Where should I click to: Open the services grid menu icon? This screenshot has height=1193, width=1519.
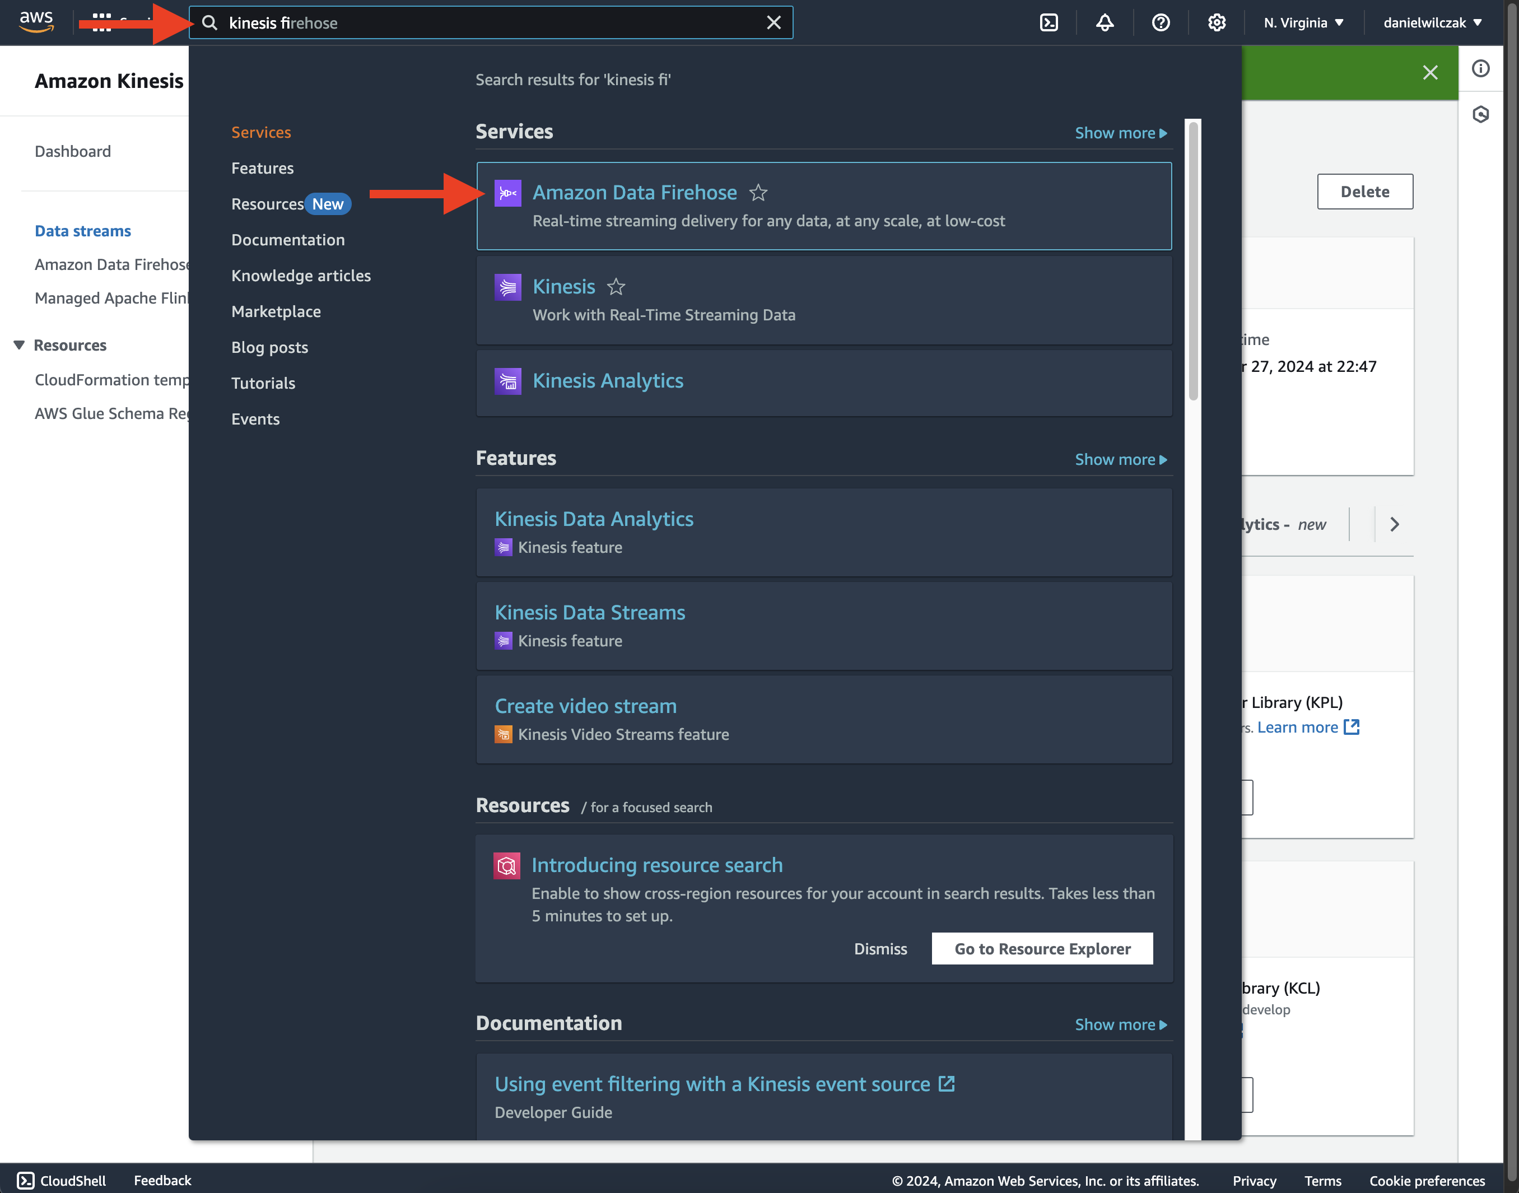click(x=102, y=22)
